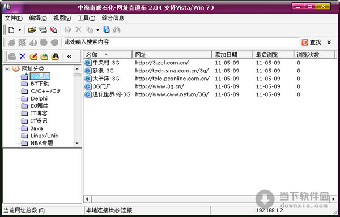Sort list by 浏览次数 column header
This screenshot has width=340, height=217.
[x=314, y=55]
